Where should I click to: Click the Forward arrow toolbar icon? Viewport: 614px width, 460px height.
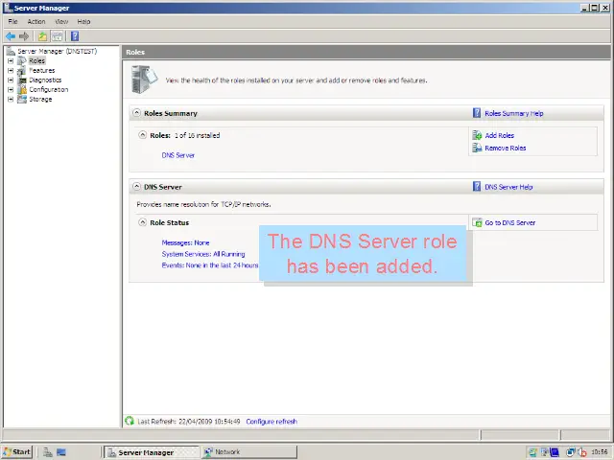tap(24, 36)
